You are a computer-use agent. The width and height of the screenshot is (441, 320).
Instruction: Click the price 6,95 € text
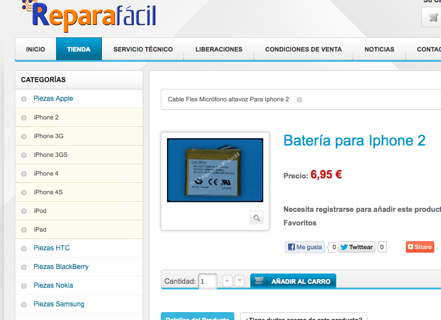coord(326,174)
